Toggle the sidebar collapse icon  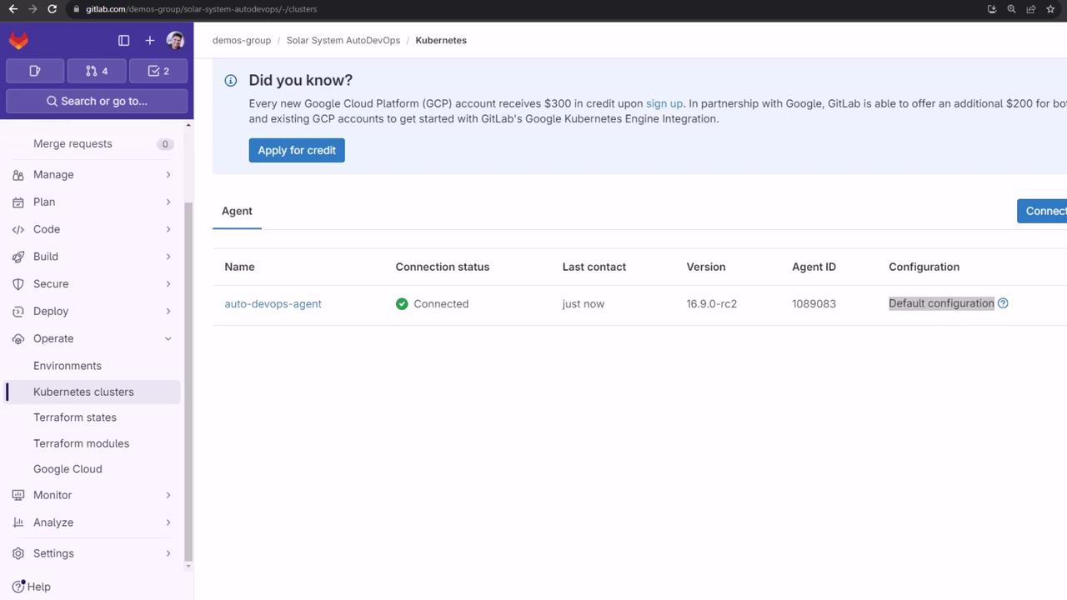[x=123, y=40]
